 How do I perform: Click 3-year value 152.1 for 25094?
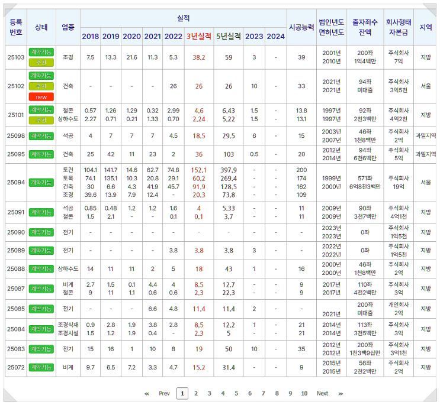(x=198, y=170)
